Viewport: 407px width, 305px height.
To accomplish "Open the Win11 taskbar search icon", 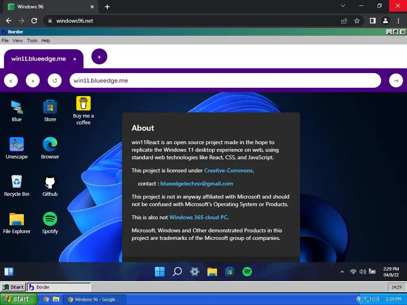I will point(177,272).
